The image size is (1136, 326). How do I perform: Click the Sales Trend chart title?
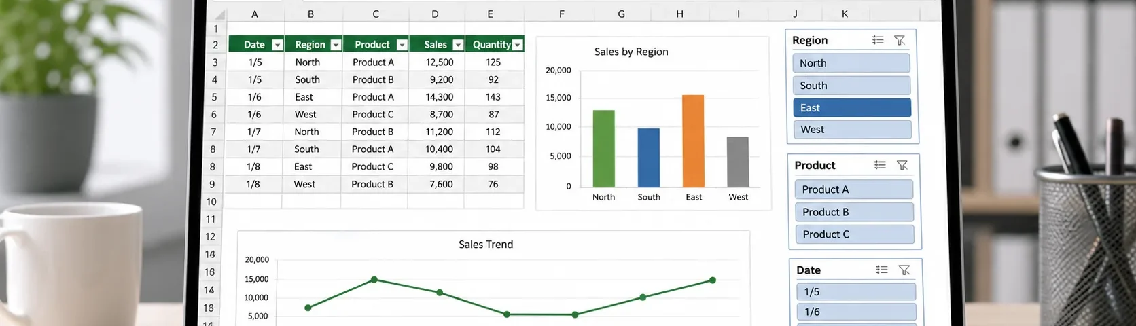486,244
